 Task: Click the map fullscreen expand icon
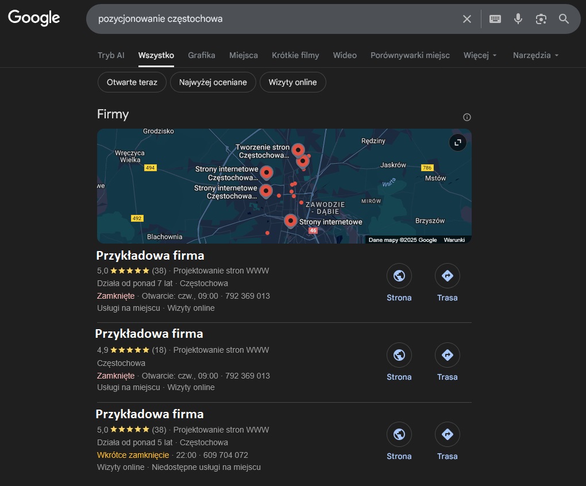pyautogui.click(x=457, y=142)
